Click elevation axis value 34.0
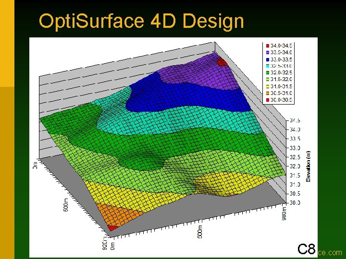Screen dimensions: 346x259 pyautogui.click(x=295, y=129)
